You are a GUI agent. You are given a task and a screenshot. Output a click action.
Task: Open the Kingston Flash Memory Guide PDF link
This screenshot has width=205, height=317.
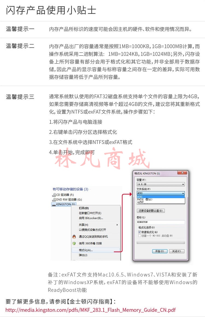[90, 310]
